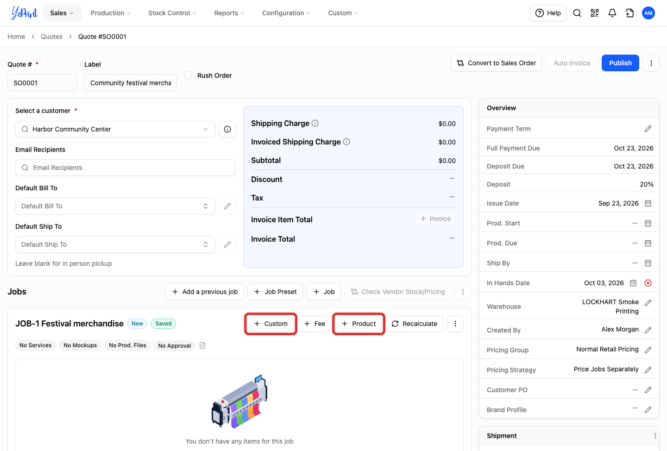This screenshot has height=451, width=667.
Task: Open JOB-1 more options menu
Action: point(455,324)
